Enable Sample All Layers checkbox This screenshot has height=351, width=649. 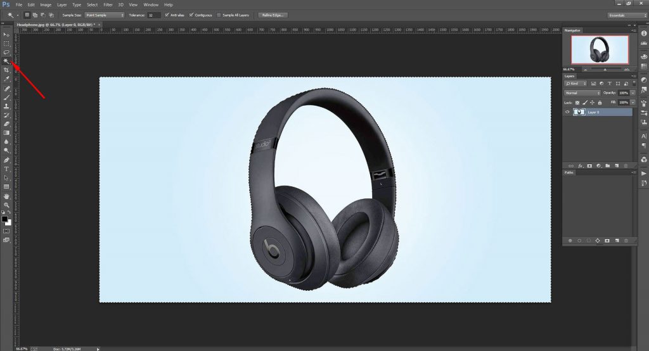pos(219,15)
